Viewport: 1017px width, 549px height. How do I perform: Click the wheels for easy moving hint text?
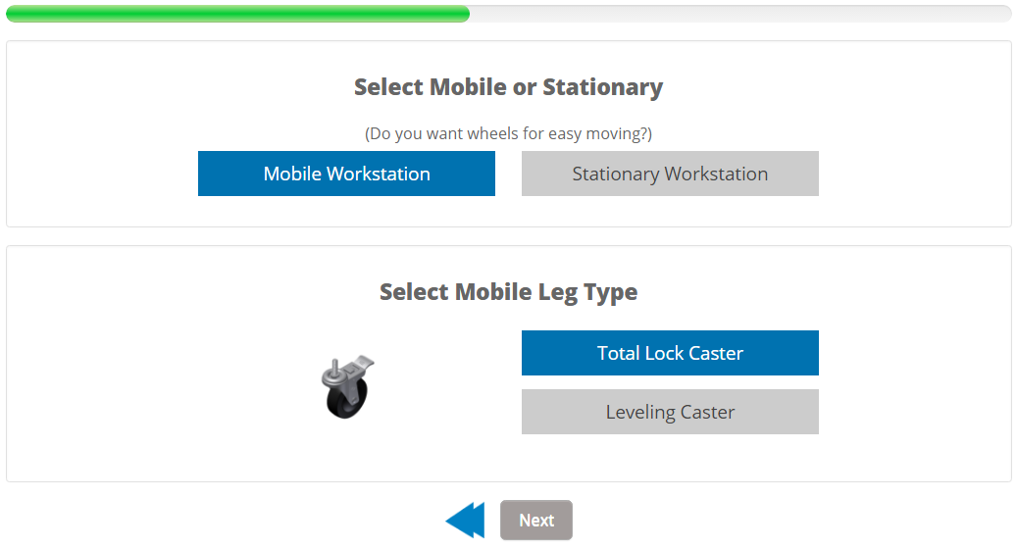[508, 133]
